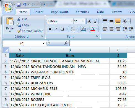Toggle Bold formatting
Viewport: 135px width, 108px height.
coord(50,29)
